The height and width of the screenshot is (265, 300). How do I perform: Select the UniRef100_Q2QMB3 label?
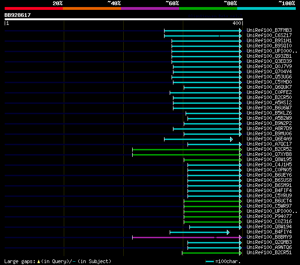[x=269, y=242]
